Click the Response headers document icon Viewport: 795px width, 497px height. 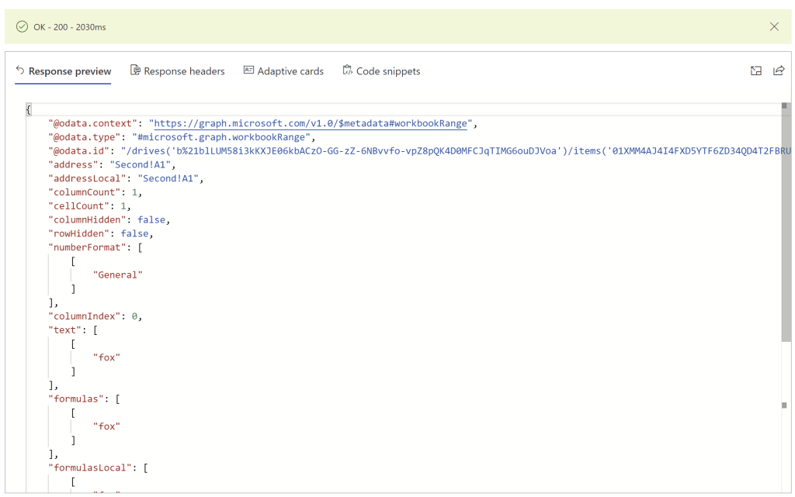click(135, 71)
